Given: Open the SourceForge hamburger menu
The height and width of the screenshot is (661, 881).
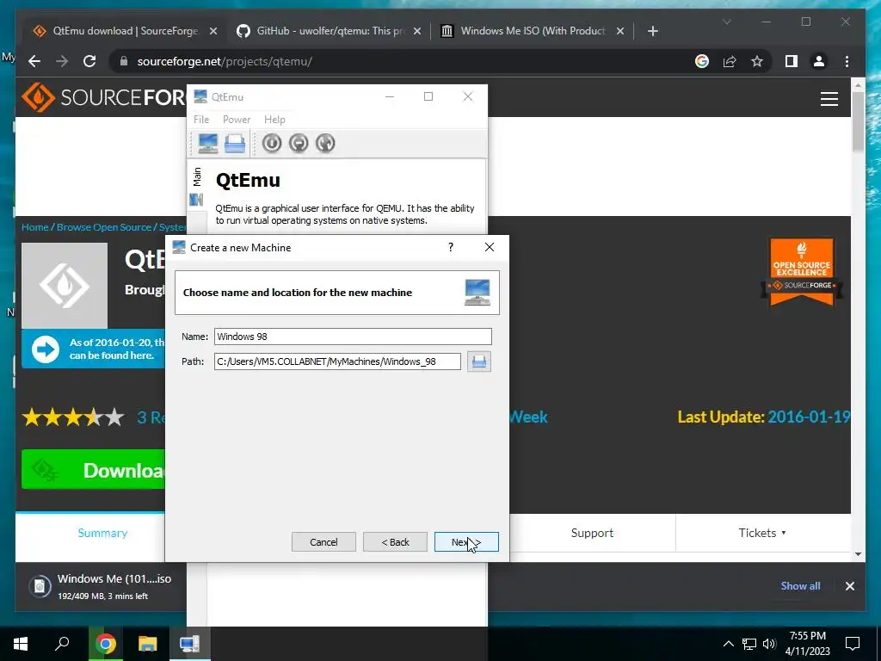Looking at the screenshot, I should point(829,99).
